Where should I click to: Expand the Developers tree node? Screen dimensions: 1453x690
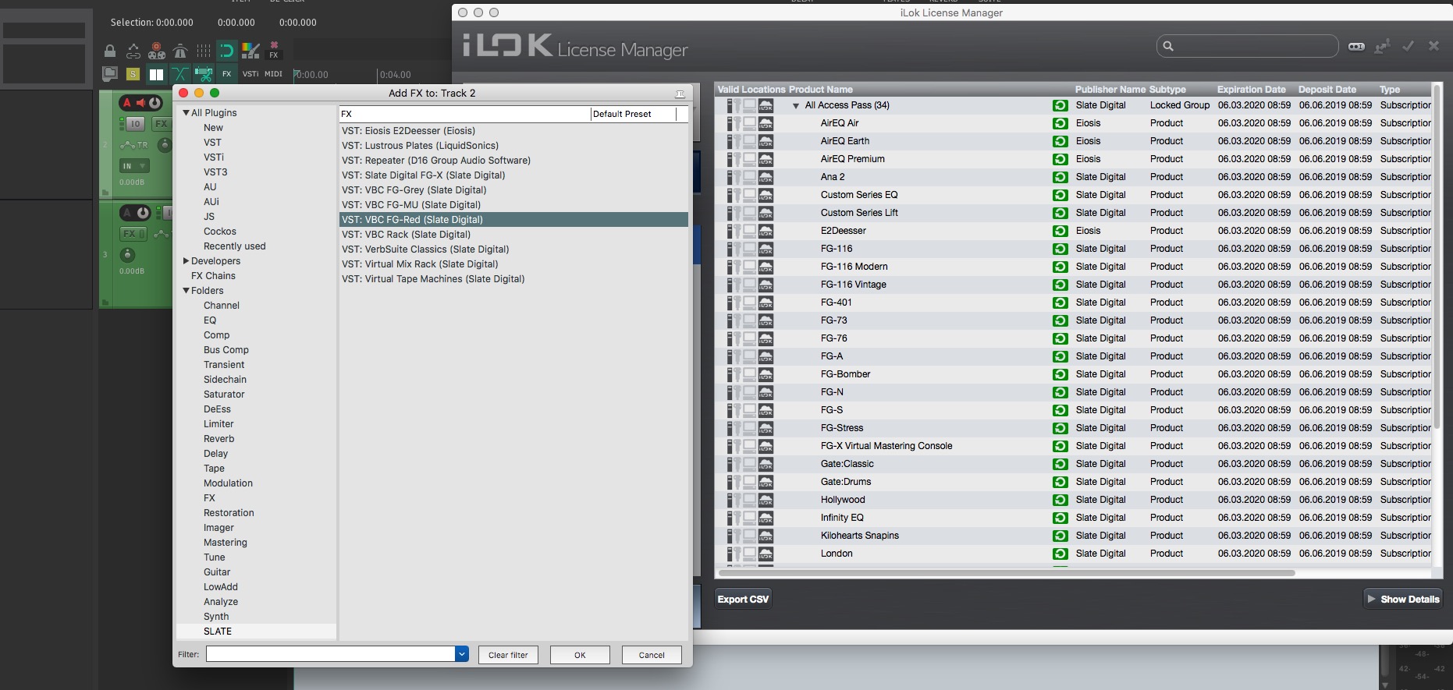(186, 261)
